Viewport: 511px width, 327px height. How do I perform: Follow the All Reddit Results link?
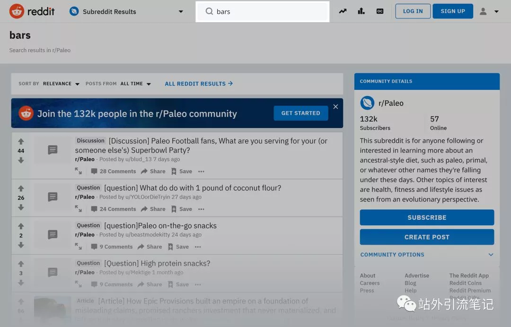pos(199,84)
